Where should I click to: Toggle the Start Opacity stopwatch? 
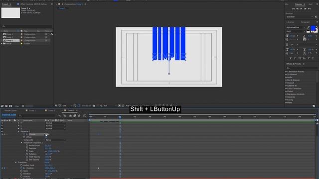[x=27, y=157]
